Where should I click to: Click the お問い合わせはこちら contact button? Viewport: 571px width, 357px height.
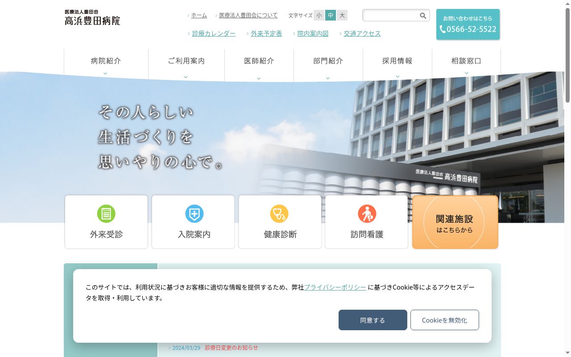(468, 25)
